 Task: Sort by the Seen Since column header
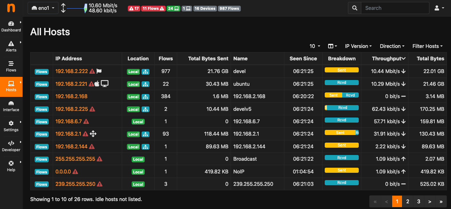click(x=303, y=58)
